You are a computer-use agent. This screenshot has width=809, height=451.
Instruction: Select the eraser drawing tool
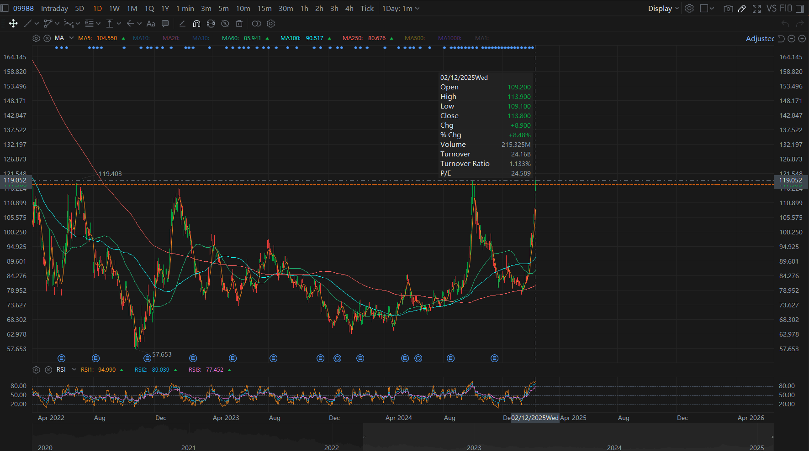pos(182,23)
